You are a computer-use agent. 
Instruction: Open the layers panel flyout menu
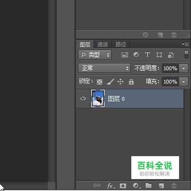click(x=185, y=44)
